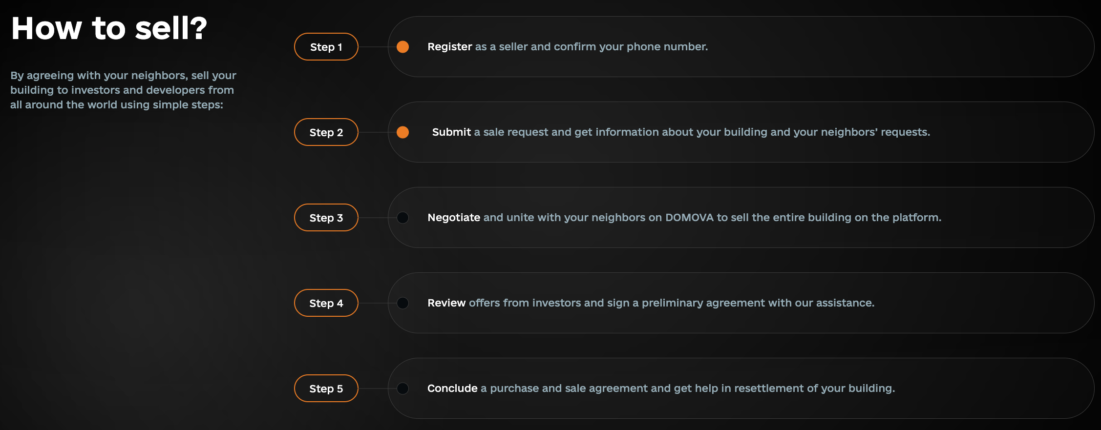Image resolution: width=1101 pixels, height=430 pixels.
Task: Click the dark dot beside Conclude step
Action: (x=402, y=389)
